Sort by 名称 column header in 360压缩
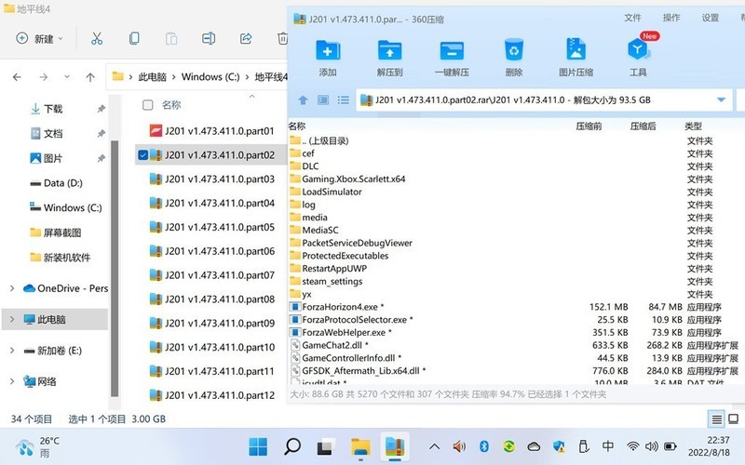This screenshot has height=465, width=745. tap(297, 126)
